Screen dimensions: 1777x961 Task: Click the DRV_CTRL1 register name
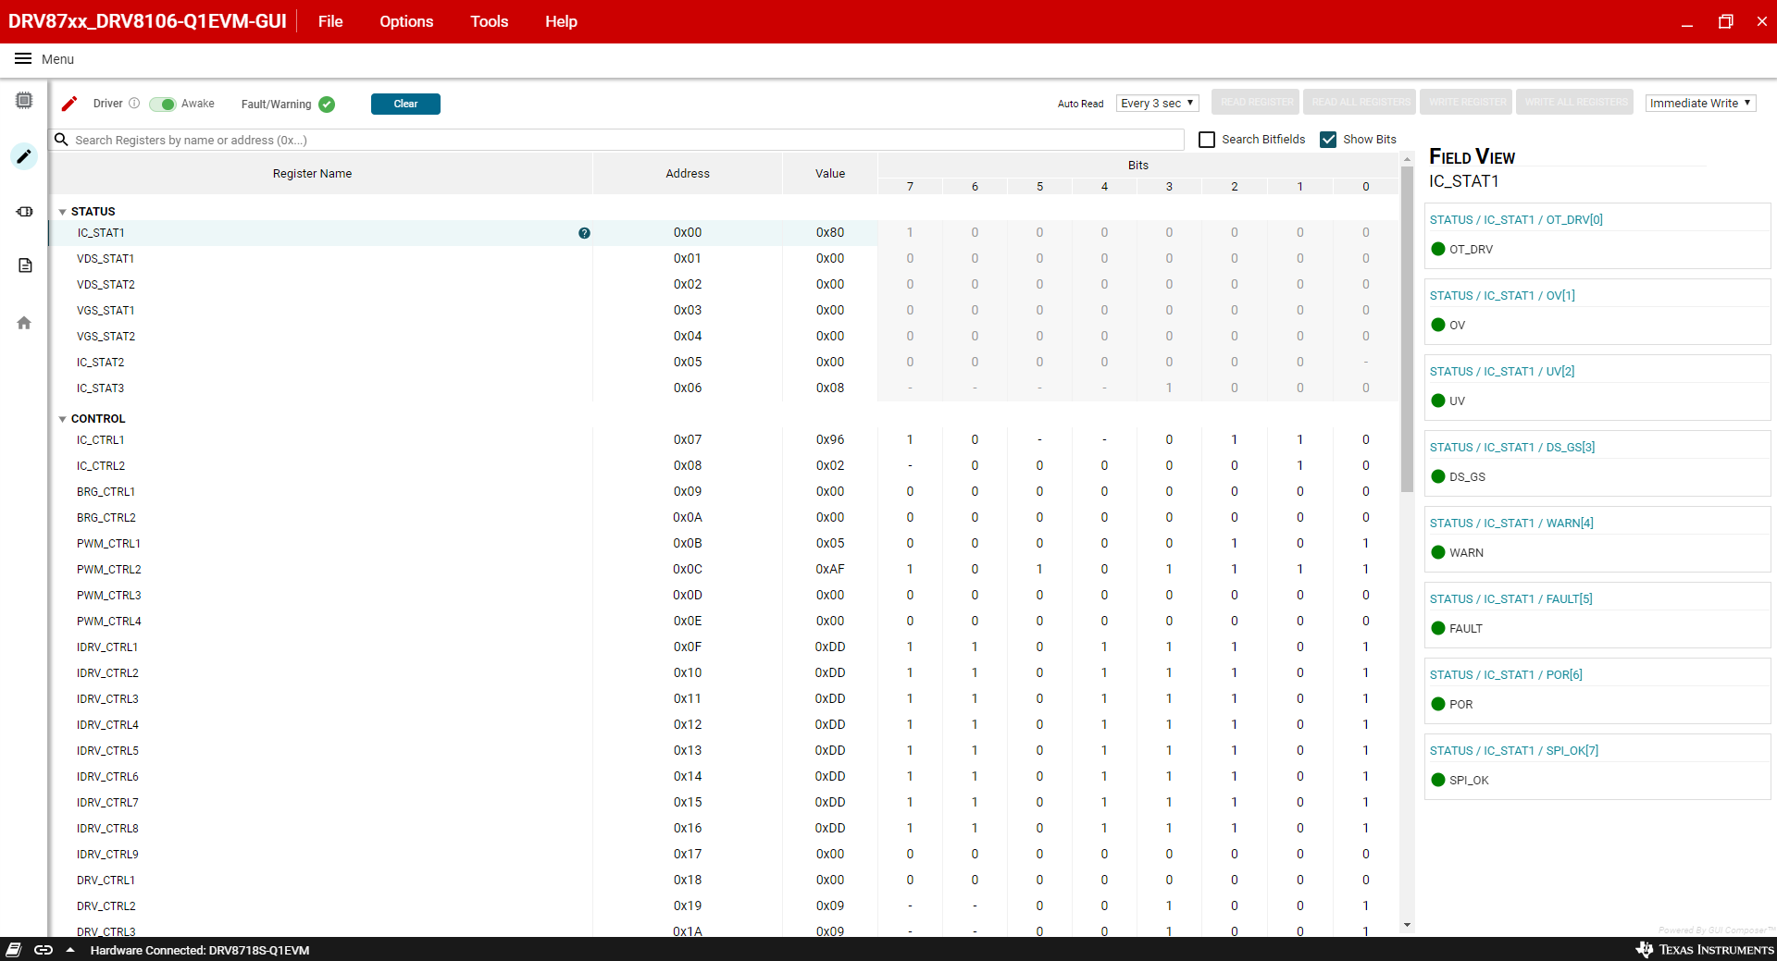106,881
